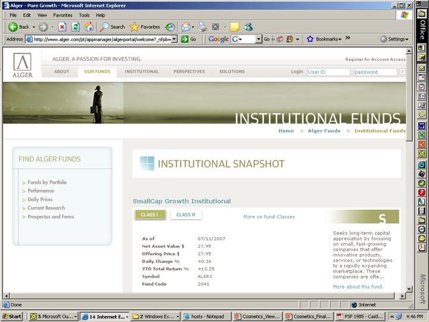Open Funds by Portfolio link
This screenshot has height=322, width=429.
[x=47, y=182]
